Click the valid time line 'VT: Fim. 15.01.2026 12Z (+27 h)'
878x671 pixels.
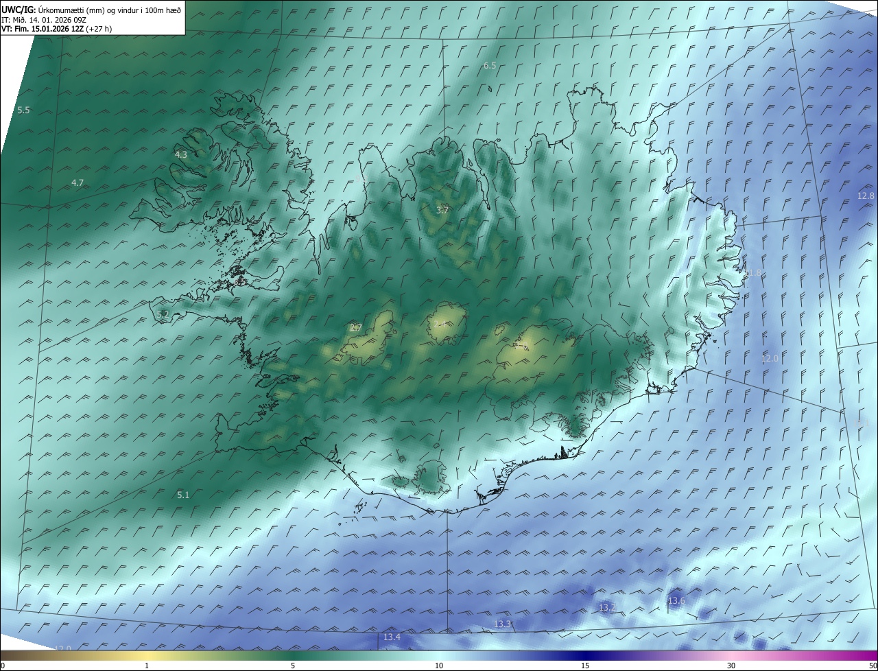click(56, 29)
